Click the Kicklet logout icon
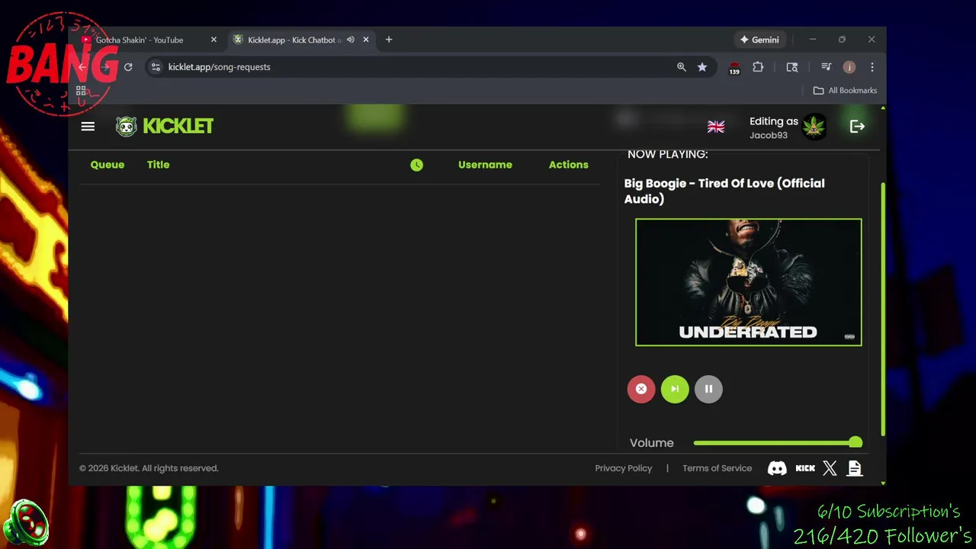This screenshot has height=549, width=976. [x=857, y=127]
